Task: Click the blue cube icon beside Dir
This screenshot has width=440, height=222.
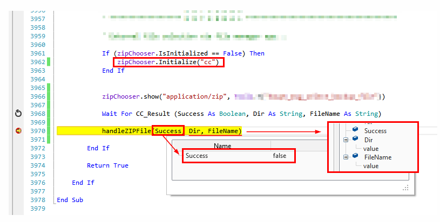Action: click(355, 138)
